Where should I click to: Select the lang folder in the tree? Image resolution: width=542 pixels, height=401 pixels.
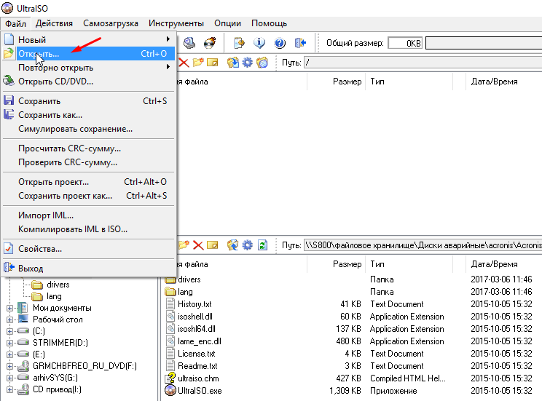54,296
